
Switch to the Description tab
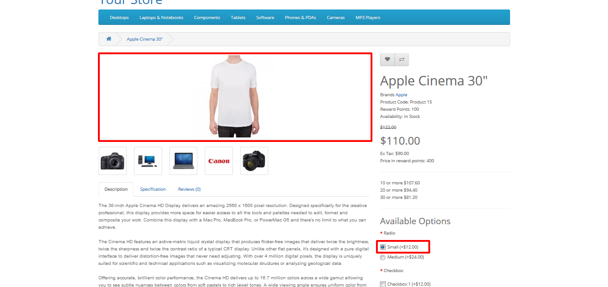[x=116, y=189]
